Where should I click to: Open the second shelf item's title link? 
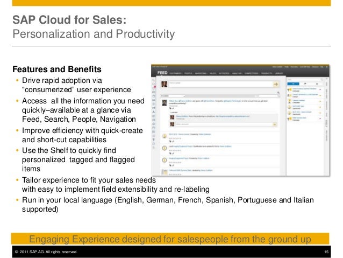pos(305,94)
